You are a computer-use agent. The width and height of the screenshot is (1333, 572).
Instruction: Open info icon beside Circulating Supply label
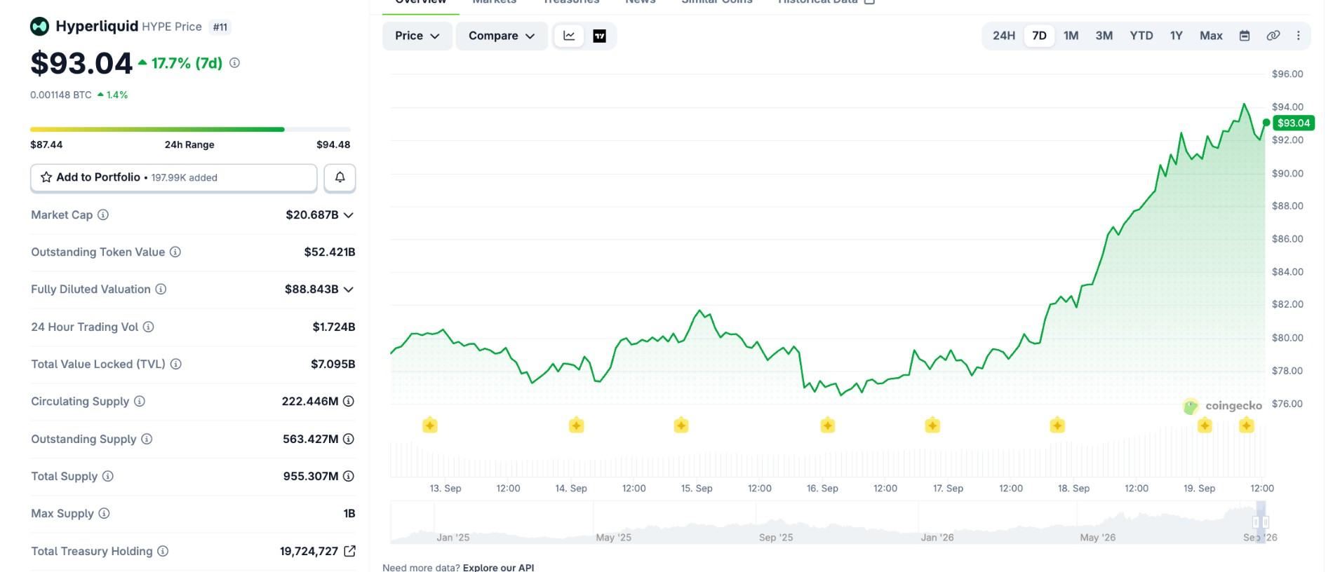pyautogui.click(x=140, y=401)
